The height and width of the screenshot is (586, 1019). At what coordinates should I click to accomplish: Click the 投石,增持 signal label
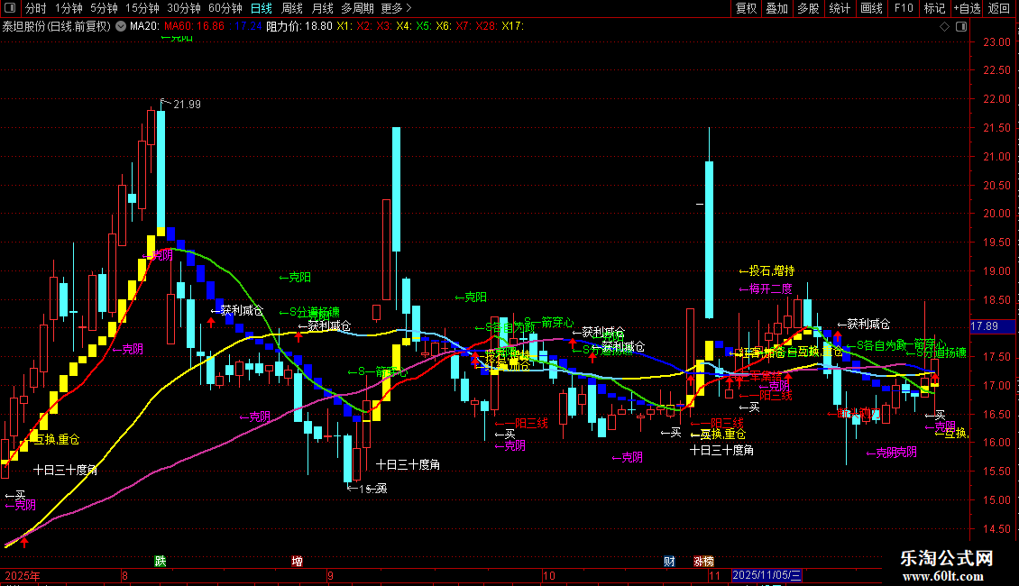[x=767, y=270]
